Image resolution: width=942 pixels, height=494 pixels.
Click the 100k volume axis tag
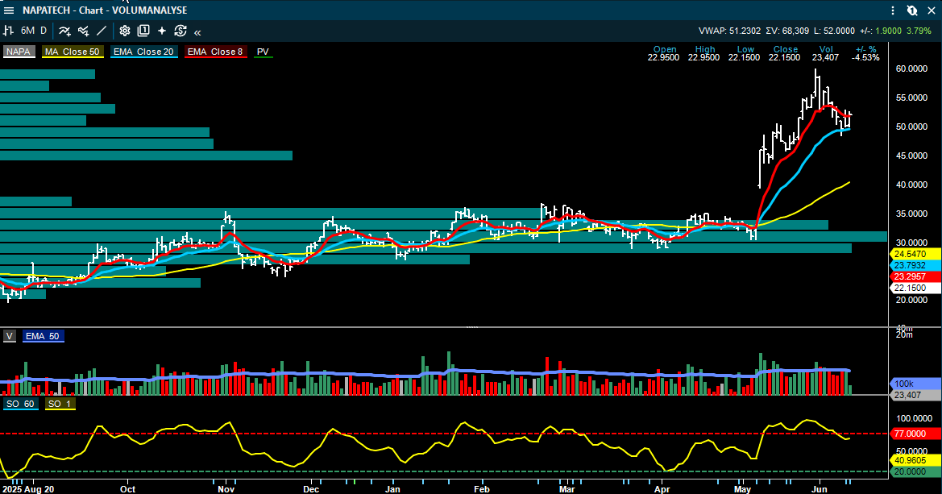pos(915,384)
